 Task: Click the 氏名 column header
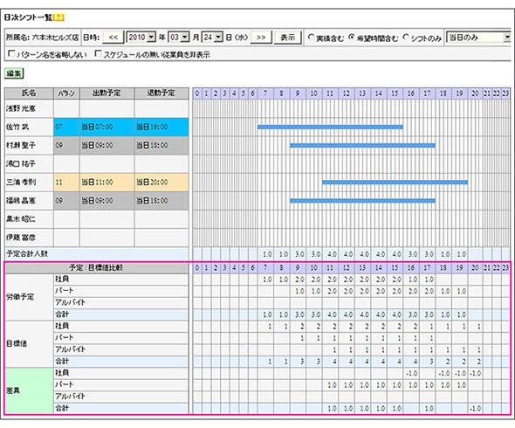pyautogui.click(x=29, y=93)
